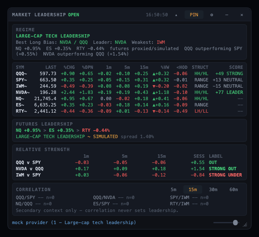
Task: Select the SPY~ row symbol
Action: [x=21, y=80]
